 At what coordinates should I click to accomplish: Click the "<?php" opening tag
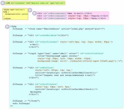coord(13,26)
